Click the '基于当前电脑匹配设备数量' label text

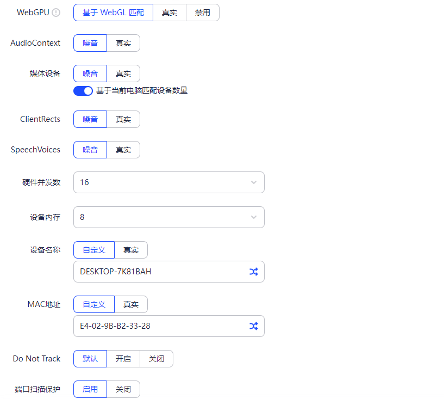point(142,91)
